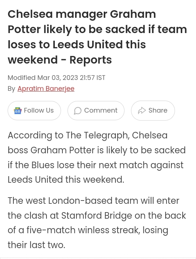Click the speech bubble comment icon

(78, 111)
